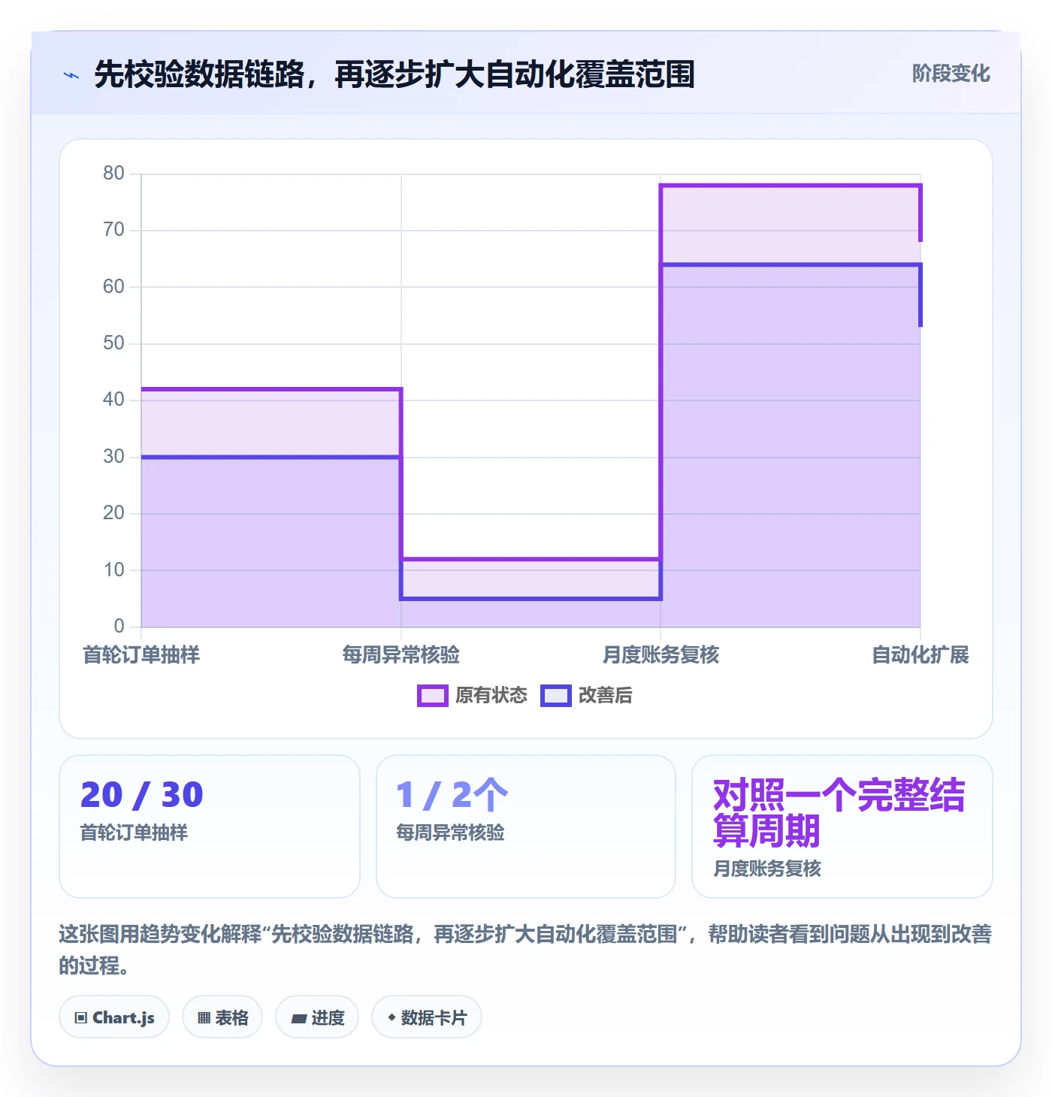Click the 阶段变化 label in the header
Viewport: 1052px width, 1097px height.
click(x=951, y=74)
